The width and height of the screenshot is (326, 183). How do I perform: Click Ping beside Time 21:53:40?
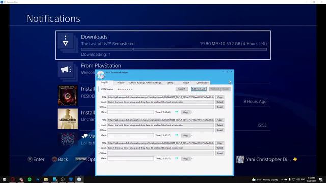point(185,112)
